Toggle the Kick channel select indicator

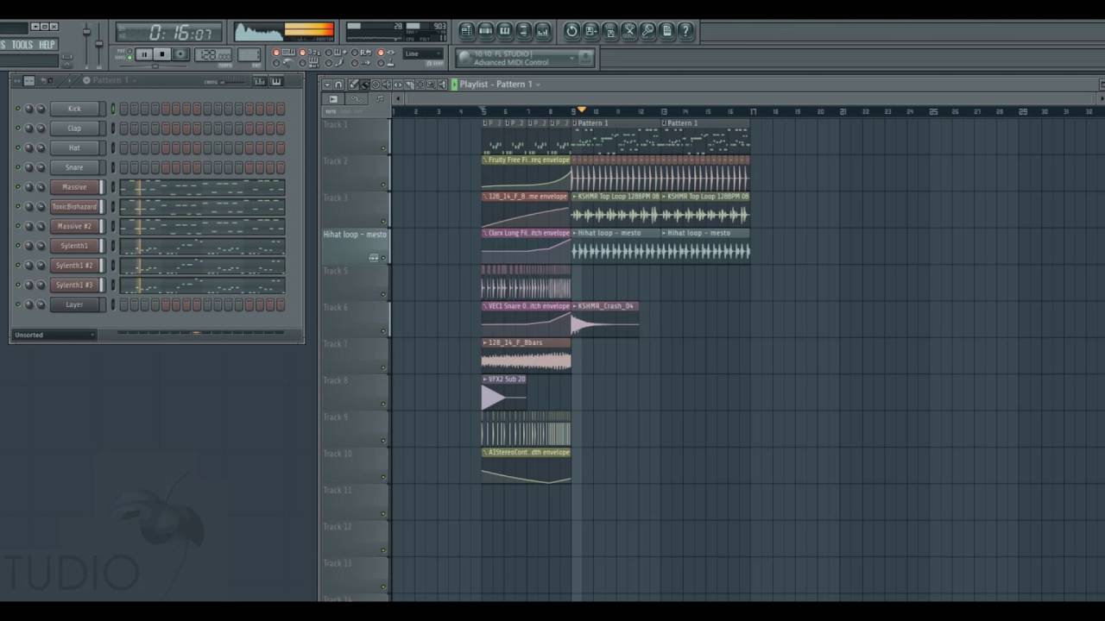[x=112, y=109]
